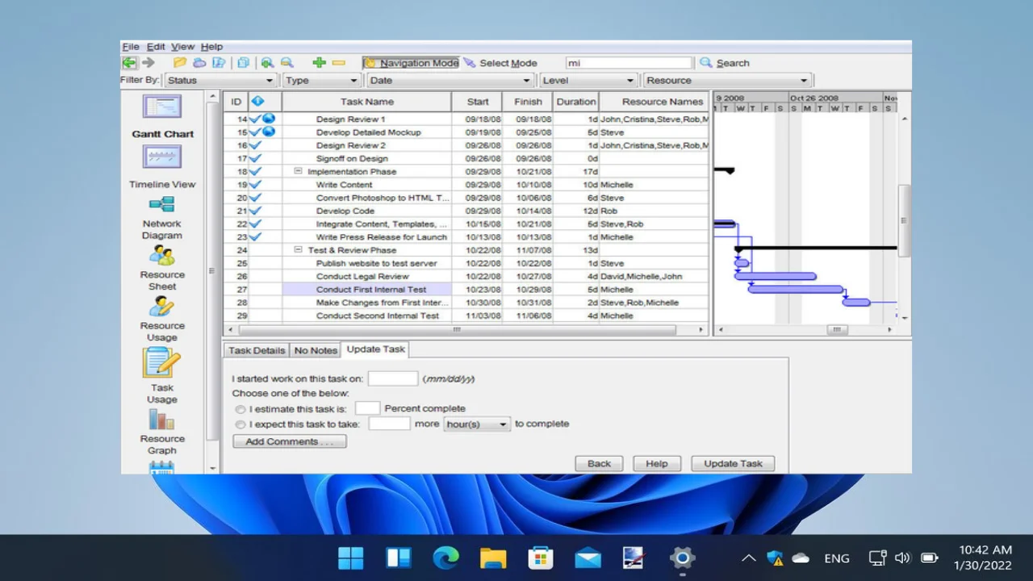The image size is (1033, 581).
Task: Open the Date filter dropdown
Action: (x=450, y=81)
